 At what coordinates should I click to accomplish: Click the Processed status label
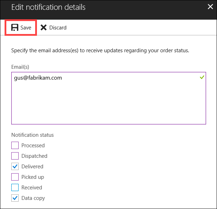coord(33,146)
